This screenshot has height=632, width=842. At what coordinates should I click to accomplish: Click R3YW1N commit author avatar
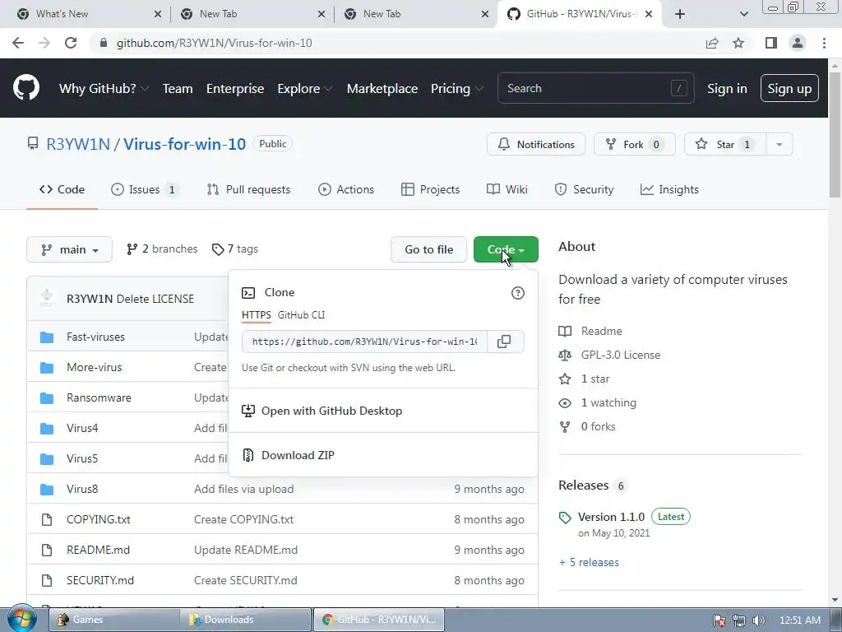[47, 298]
